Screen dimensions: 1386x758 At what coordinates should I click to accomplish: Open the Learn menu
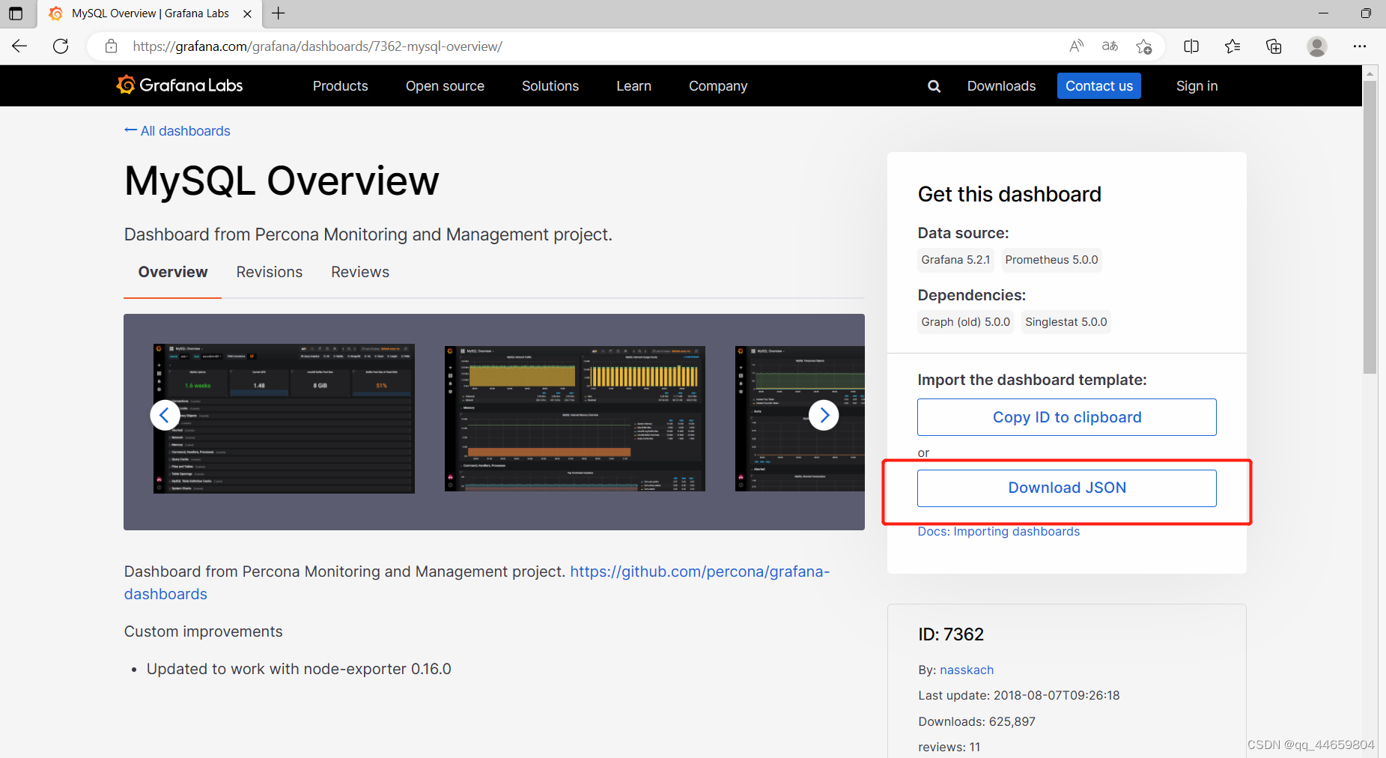point(633,86)
